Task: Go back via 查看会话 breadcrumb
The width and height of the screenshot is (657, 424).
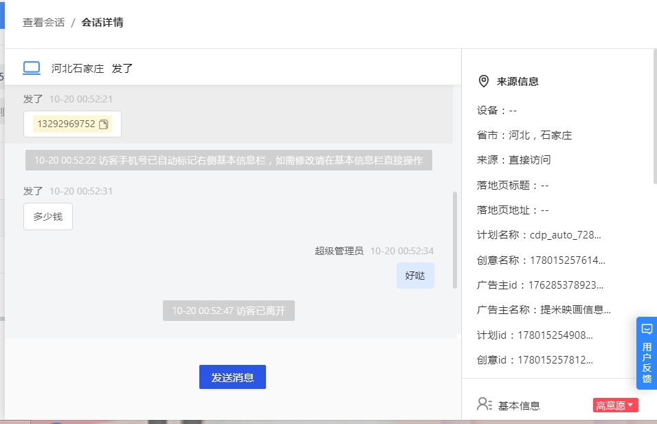Action: tap(43, 23)
